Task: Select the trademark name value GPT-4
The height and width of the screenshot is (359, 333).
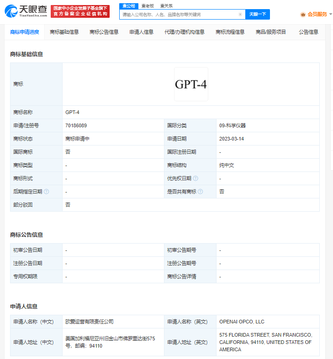Action: tap(72, 112)
